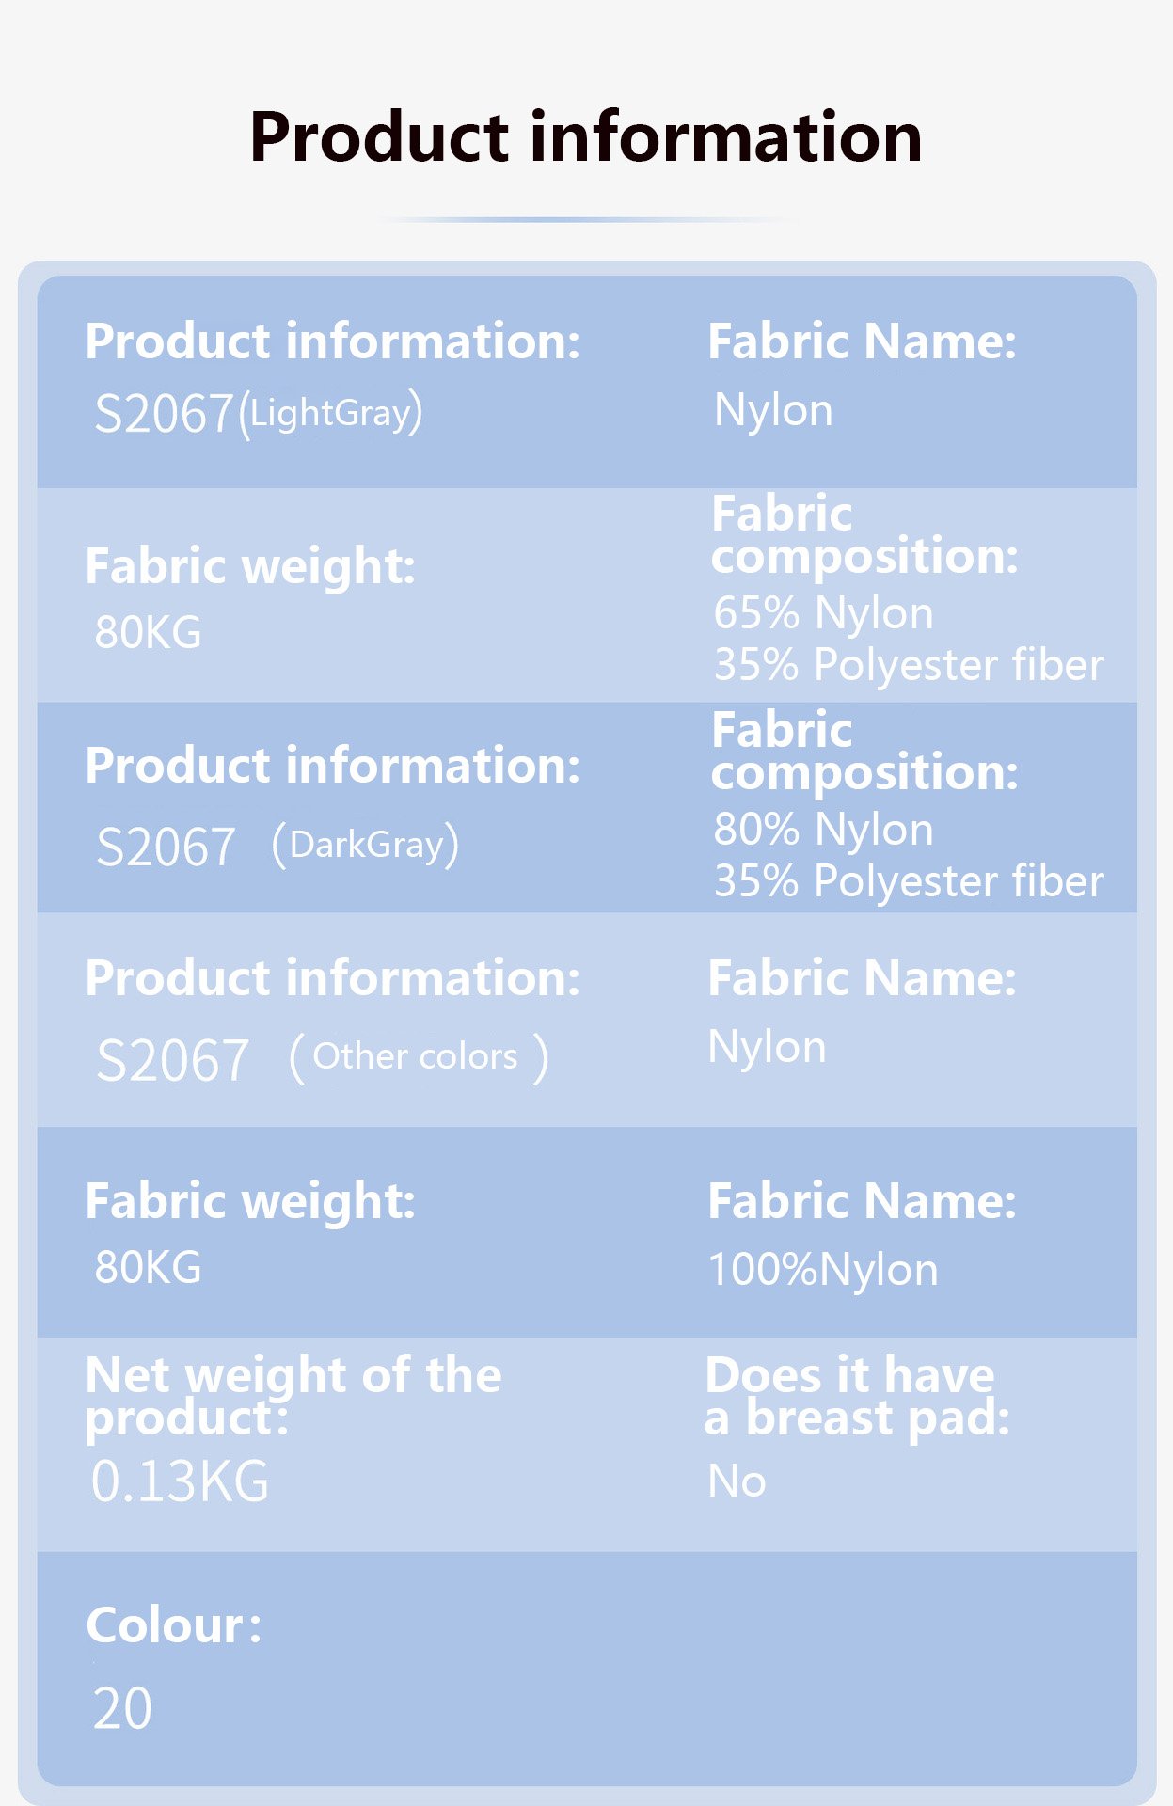Click the divider line under the page title
The image size is (1173, 1806).
[x=585, y=220]
